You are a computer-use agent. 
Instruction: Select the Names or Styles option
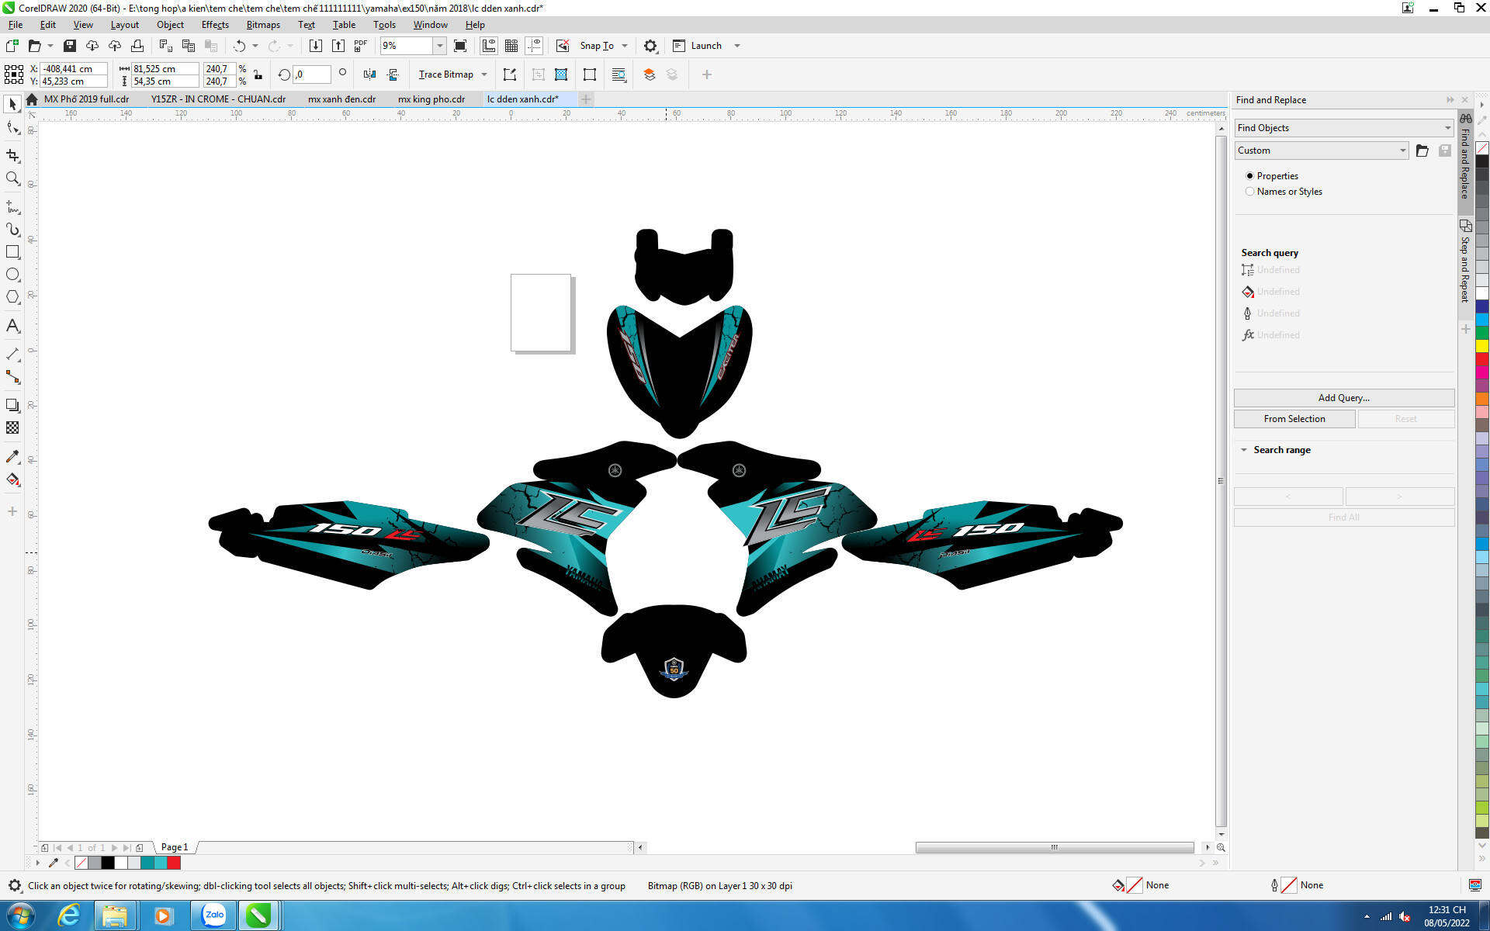[1249, 192]
